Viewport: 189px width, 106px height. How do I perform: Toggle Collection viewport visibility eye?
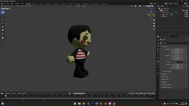coord(185,10)
